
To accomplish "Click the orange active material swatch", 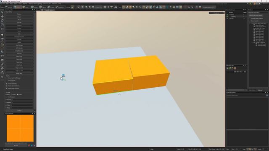I will click(20, 128).
